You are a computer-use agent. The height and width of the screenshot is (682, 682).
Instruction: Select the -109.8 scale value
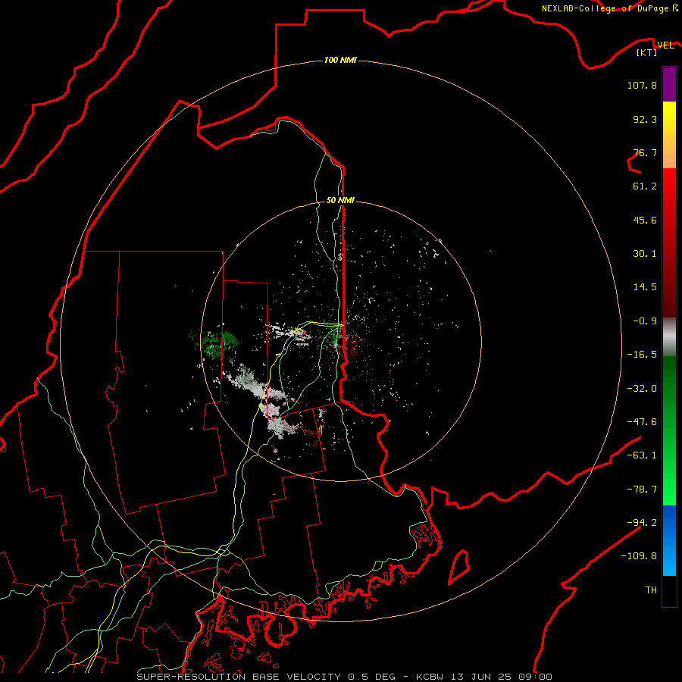[639, 556]
